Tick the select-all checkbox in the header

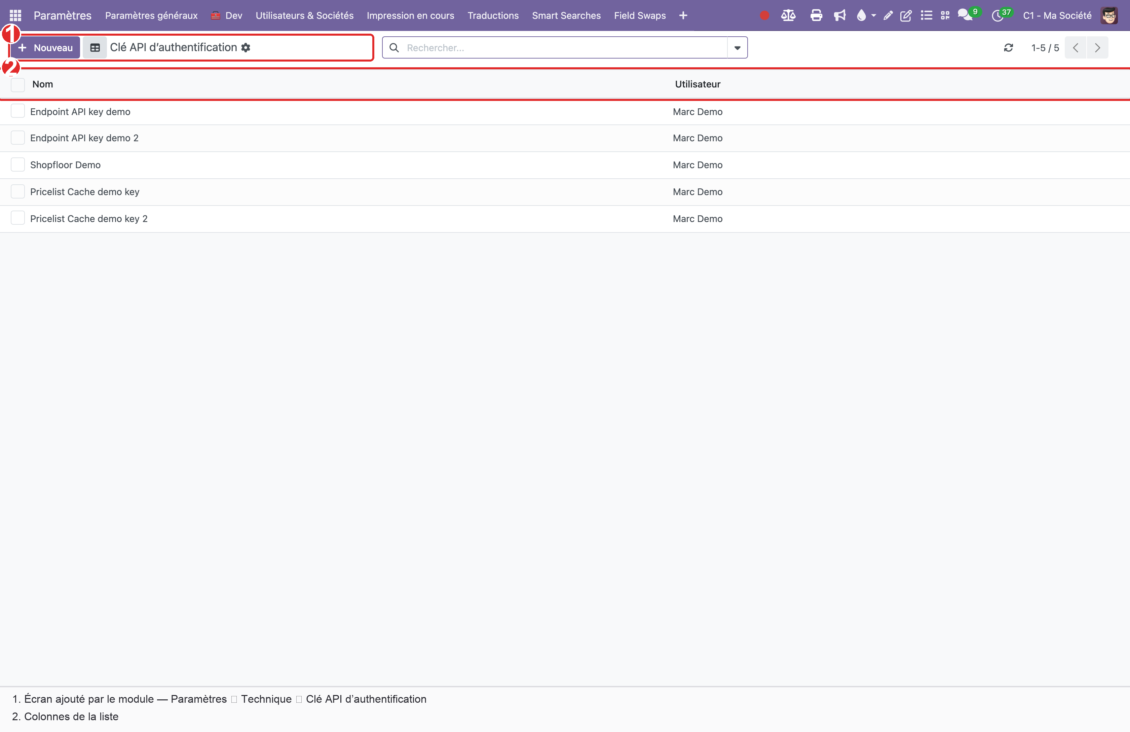pyautogui.click(x=17, y=84)
